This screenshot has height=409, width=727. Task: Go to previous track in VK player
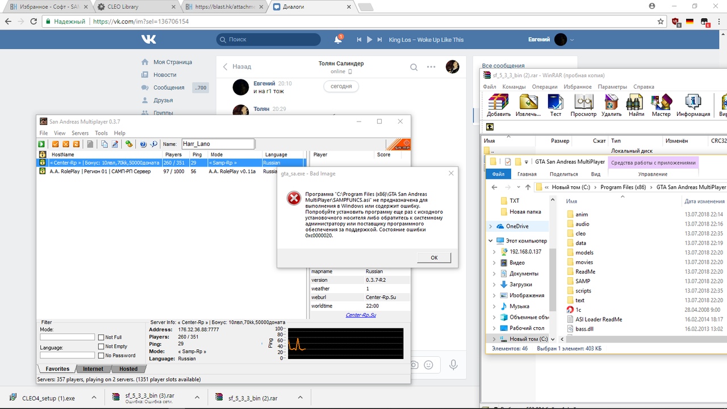(359, 40)
